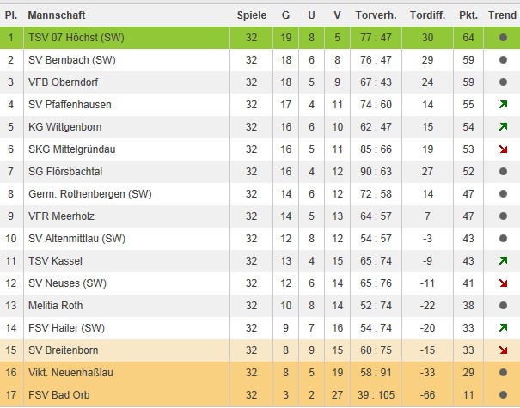Screen dimensions: 520x408
Task: Click the green trend arrow for FSV Hailer
Action: 502,327
